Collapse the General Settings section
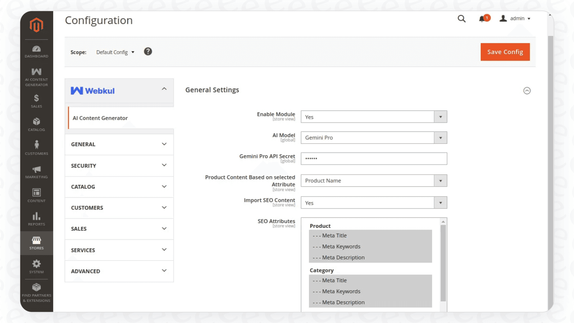 pos(527,91)
